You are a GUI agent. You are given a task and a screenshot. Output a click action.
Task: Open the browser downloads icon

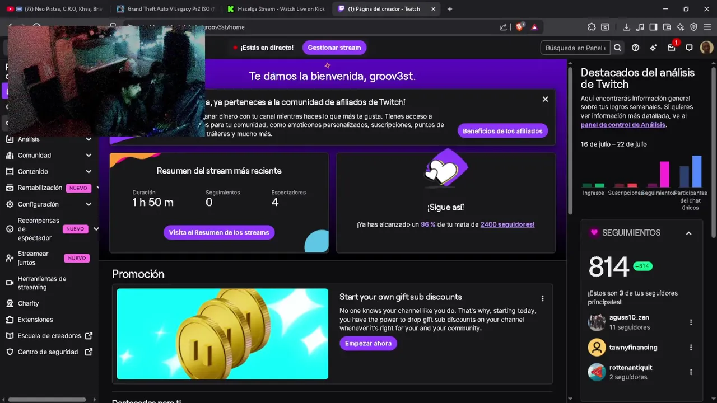626,27
